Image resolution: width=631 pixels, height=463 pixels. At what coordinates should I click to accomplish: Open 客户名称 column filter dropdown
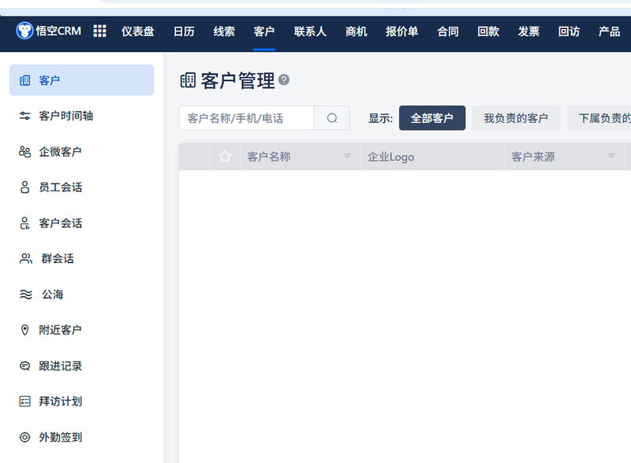tap(347, 156)
